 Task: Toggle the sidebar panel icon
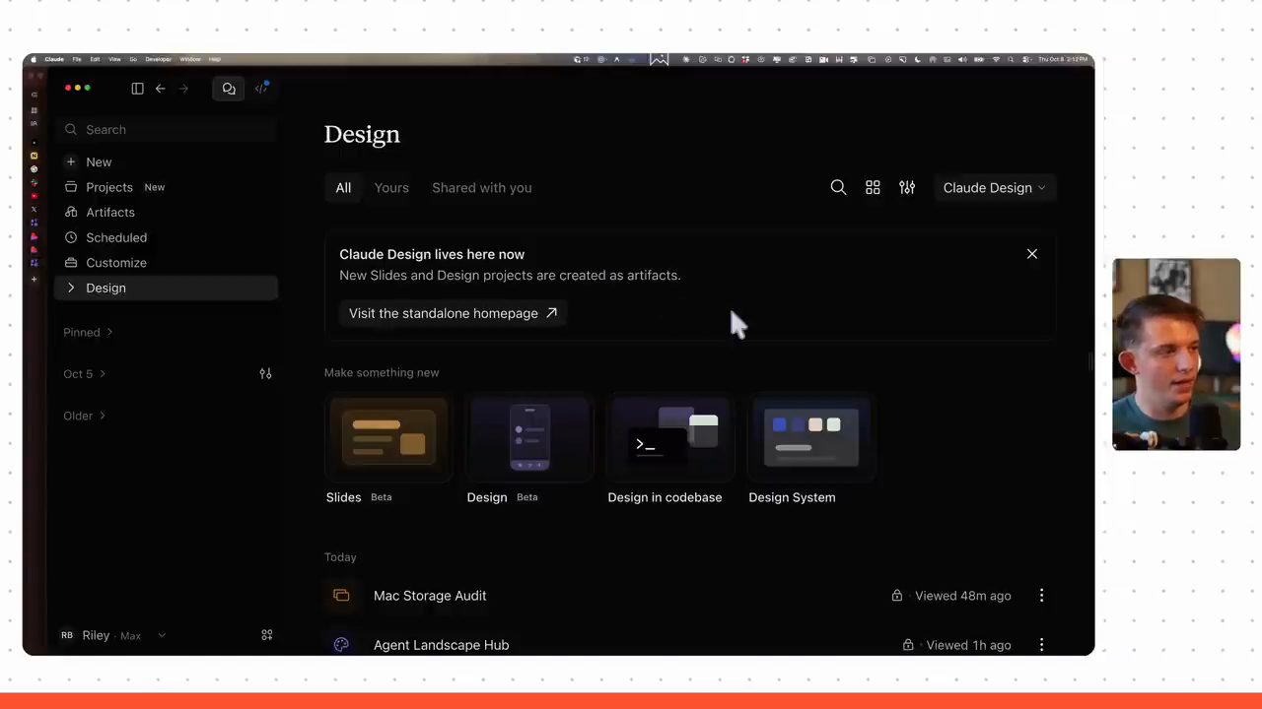click(137, 89)
